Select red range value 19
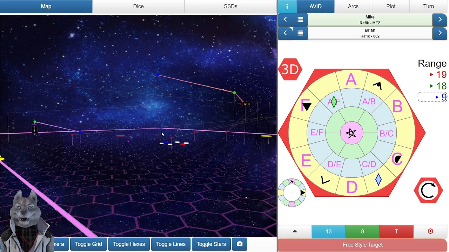This screenshot has width=449, height=252. (438, 75)
